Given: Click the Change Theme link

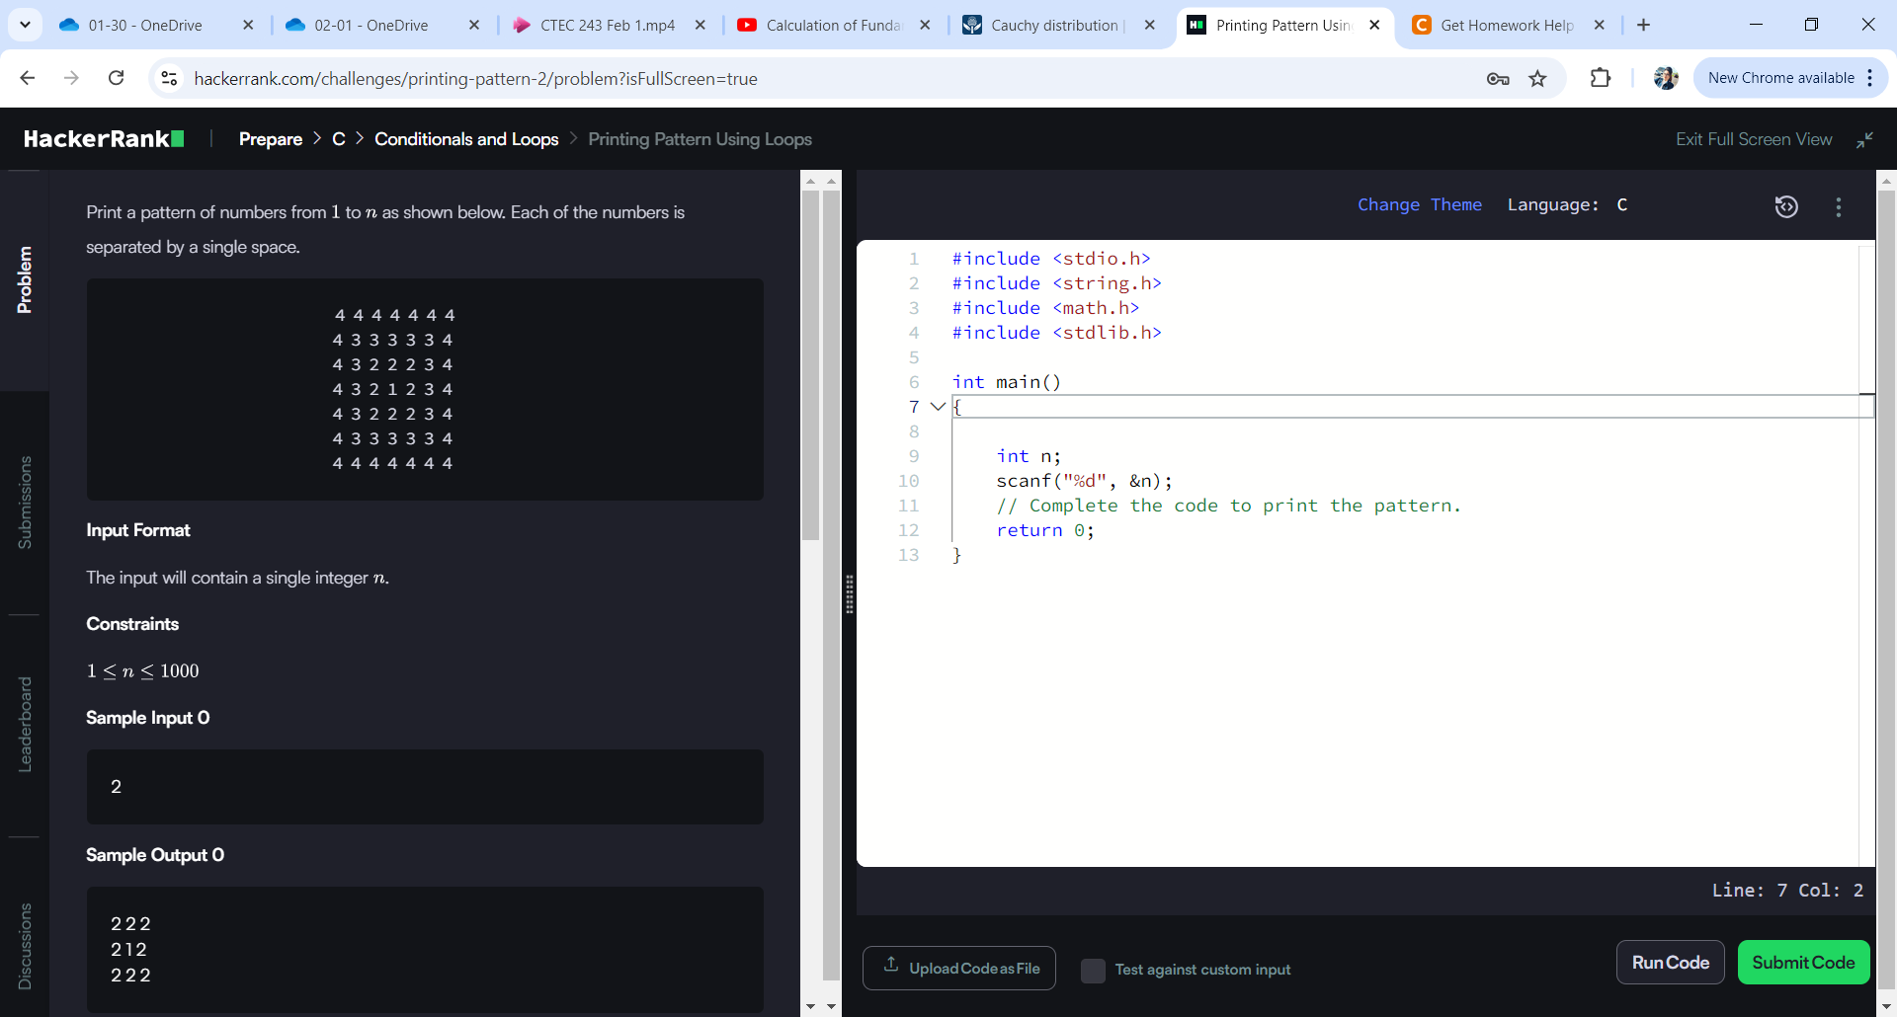Looking at the screenshot, I should click(1420, 205).
